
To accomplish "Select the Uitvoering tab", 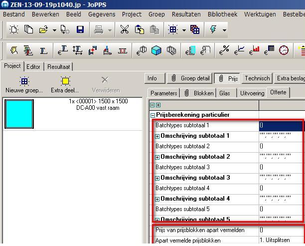I will (252, 93).
